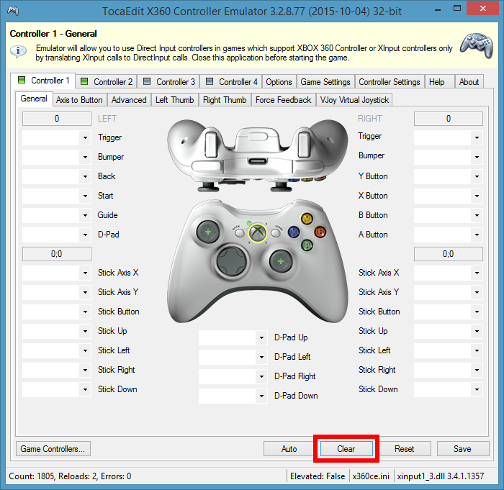Open the Force Feedback tab
Image resolution: width=504 pixels, height=490 pixels.
point(283,100)
